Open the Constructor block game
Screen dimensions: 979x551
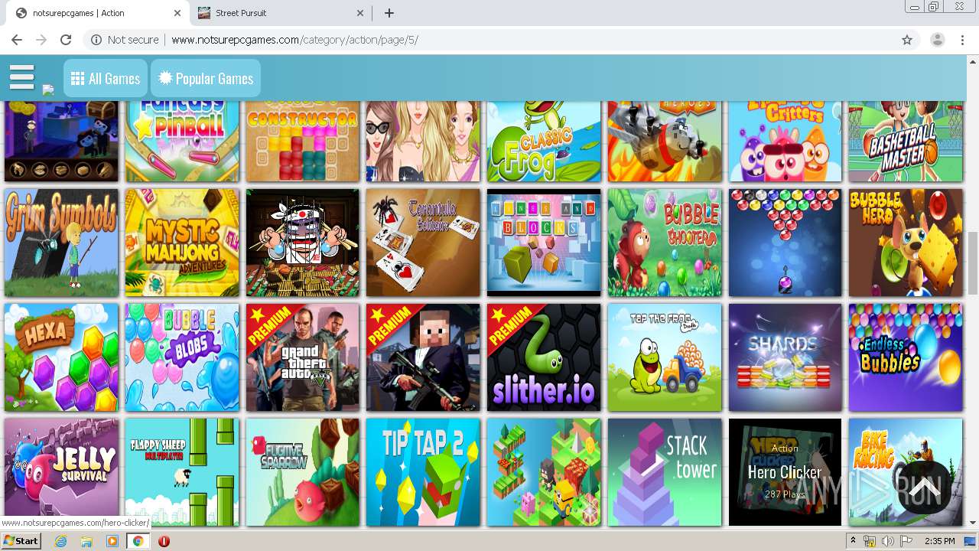point(303,141)
